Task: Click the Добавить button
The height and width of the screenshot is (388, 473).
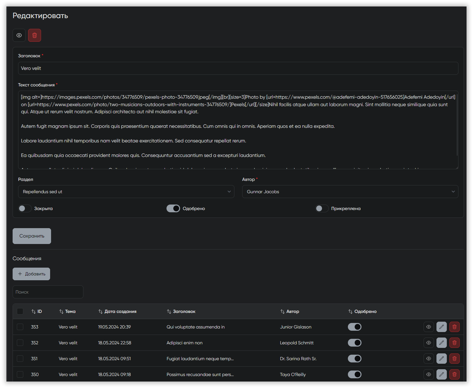Action: click(x=31, y=274)
